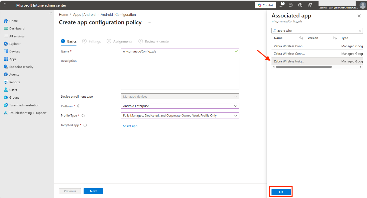The image size is (367, 198).
Task: Click Apps | Android breadcrumb link
Action: point(84,14)
